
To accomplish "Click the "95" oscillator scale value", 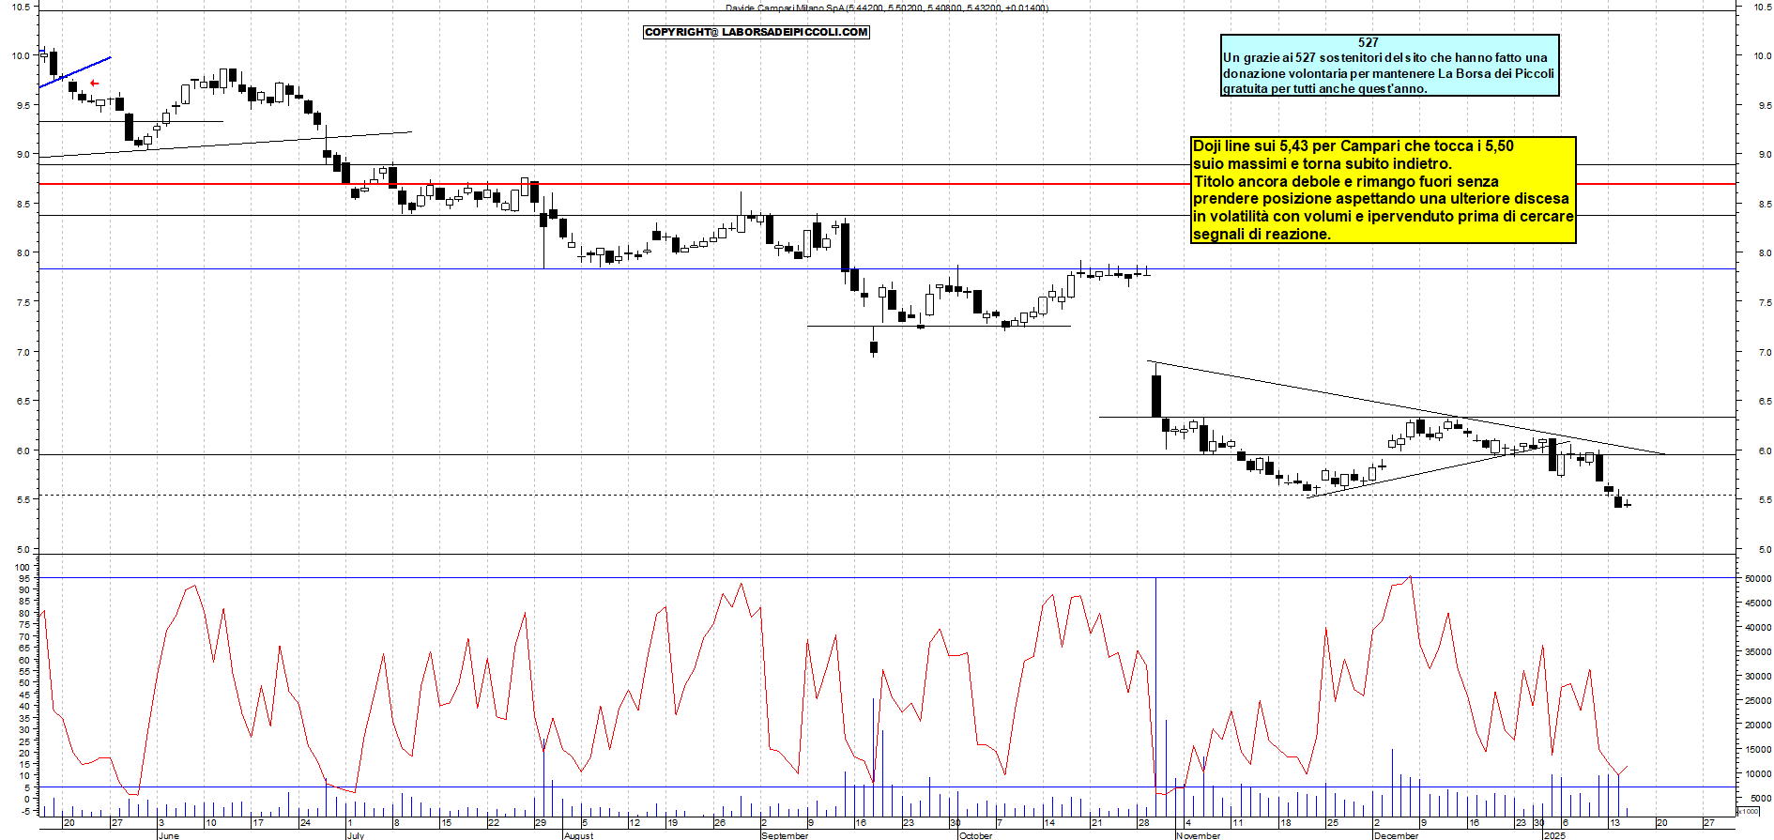I will coord(25,579).
